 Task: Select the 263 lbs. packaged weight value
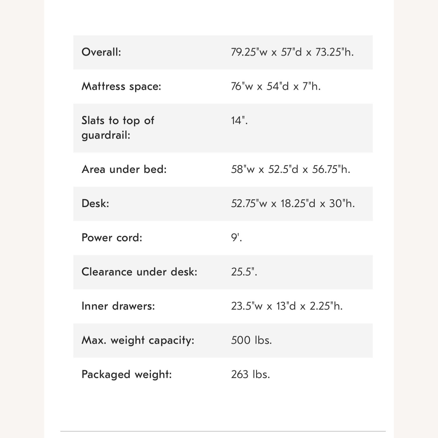(x=250, y=374)
